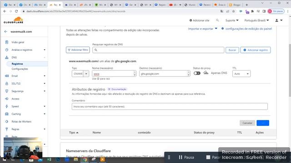Click the Destino field with ghs.google.com

point(165,73)
